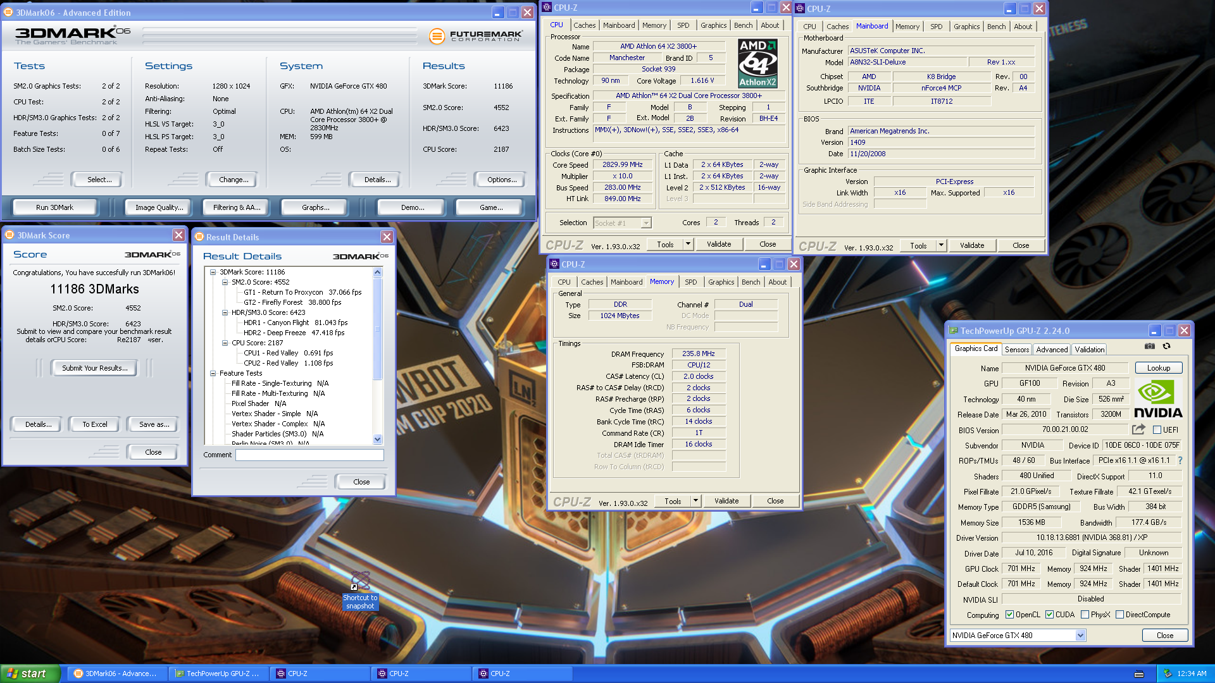Viewport: 1215px width, 683px height.
Task: Open Caches tab in CPU-Z CPU window
Action: coord(584,25)
